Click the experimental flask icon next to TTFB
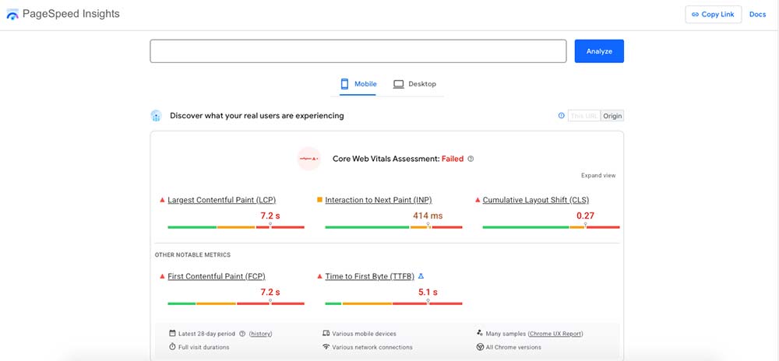Viewport: 779px width, 361px height. click(x=421, y=276)
